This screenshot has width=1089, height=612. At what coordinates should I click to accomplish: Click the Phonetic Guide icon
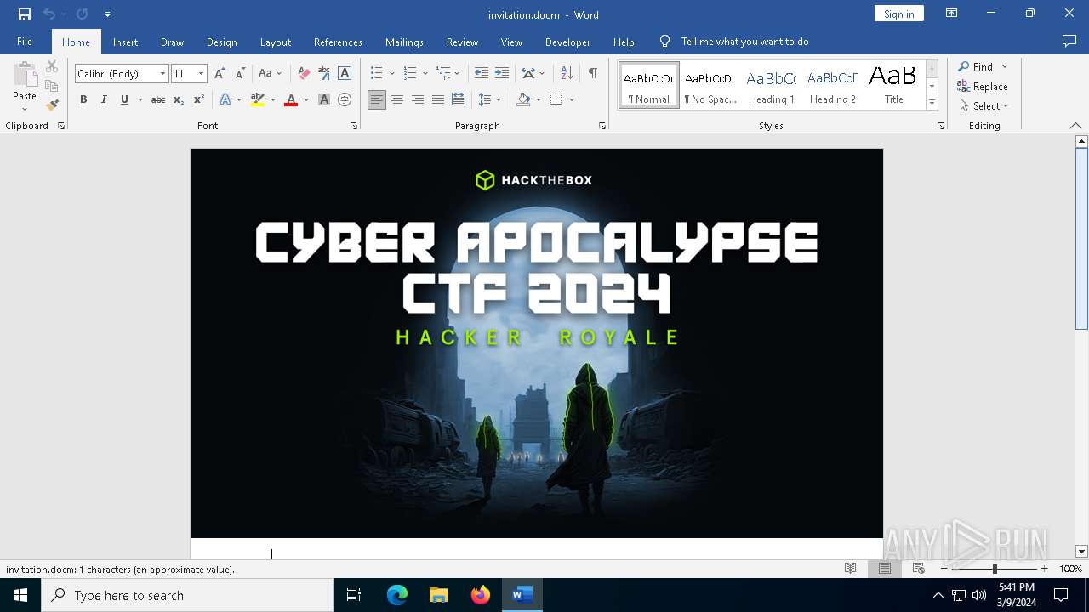pos(324,73)
